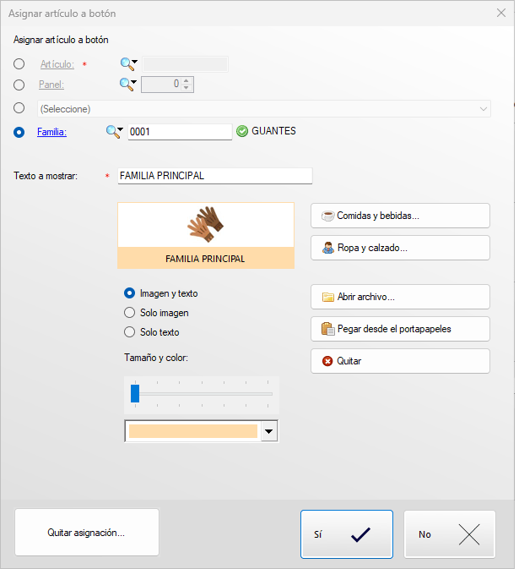Choose the Solo texto display option
The height and width of the screenshot is (569, 519).
(x=130, y=332)
